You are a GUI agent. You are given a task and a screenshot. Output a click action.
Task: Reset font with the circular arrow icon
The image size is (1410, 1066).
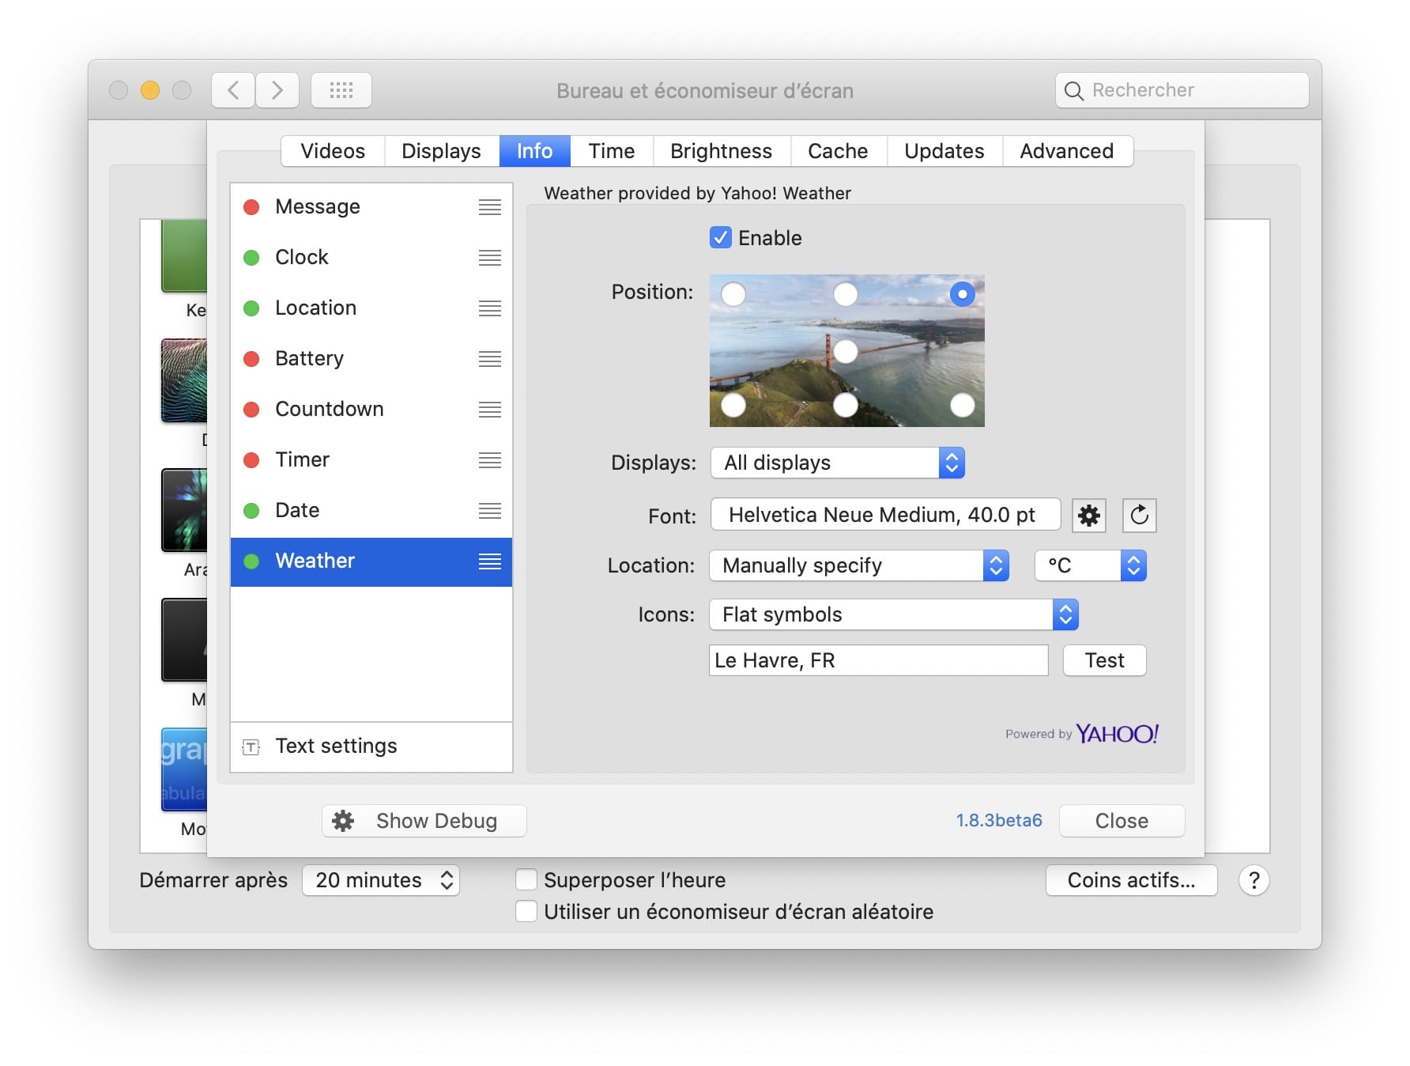pyautogui.click(x=1139, y=516)
